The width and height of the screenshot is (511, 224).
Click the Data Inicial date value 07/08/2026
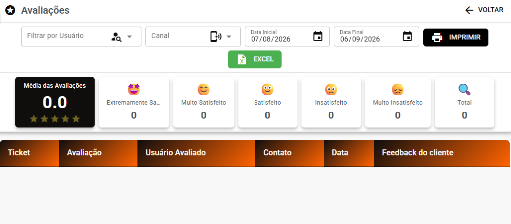pos(270,39)
